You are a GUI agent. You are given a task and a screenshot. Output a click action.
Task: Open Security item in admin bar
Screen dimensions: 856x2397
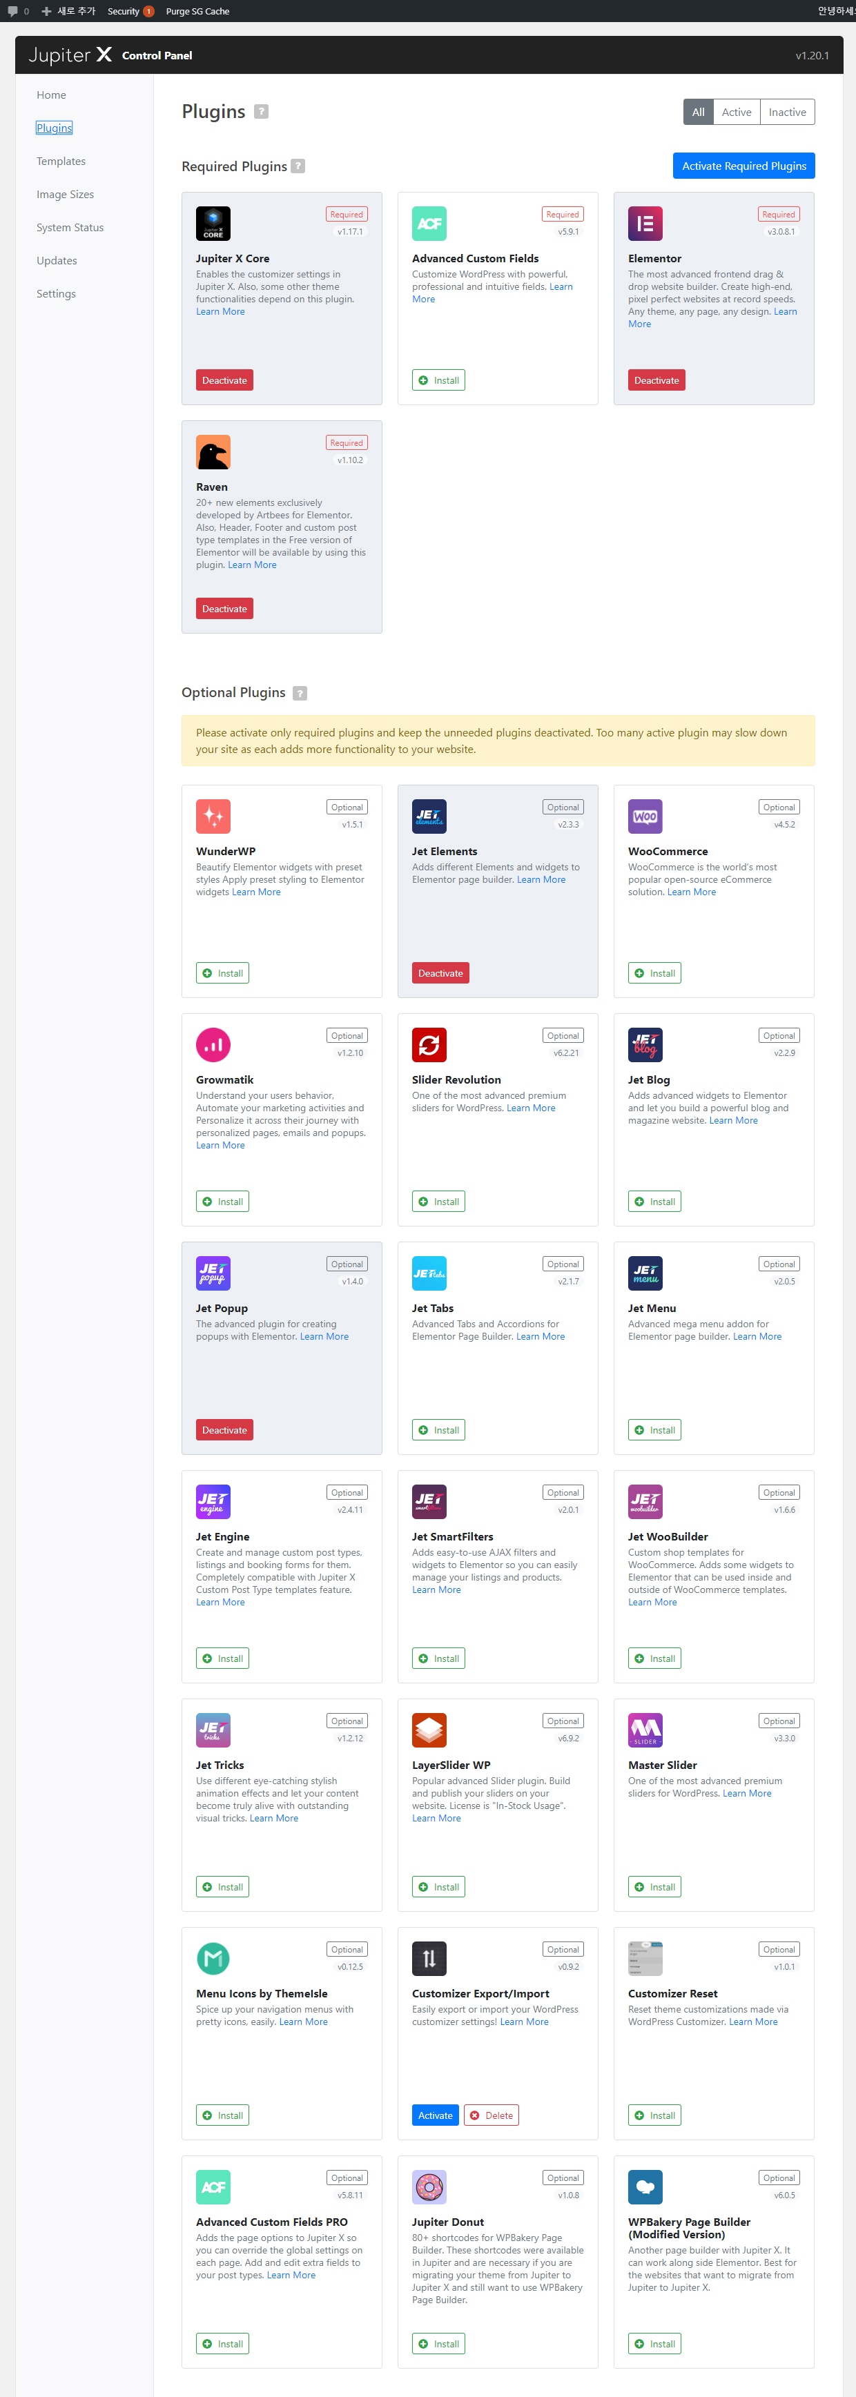point(129,11)
